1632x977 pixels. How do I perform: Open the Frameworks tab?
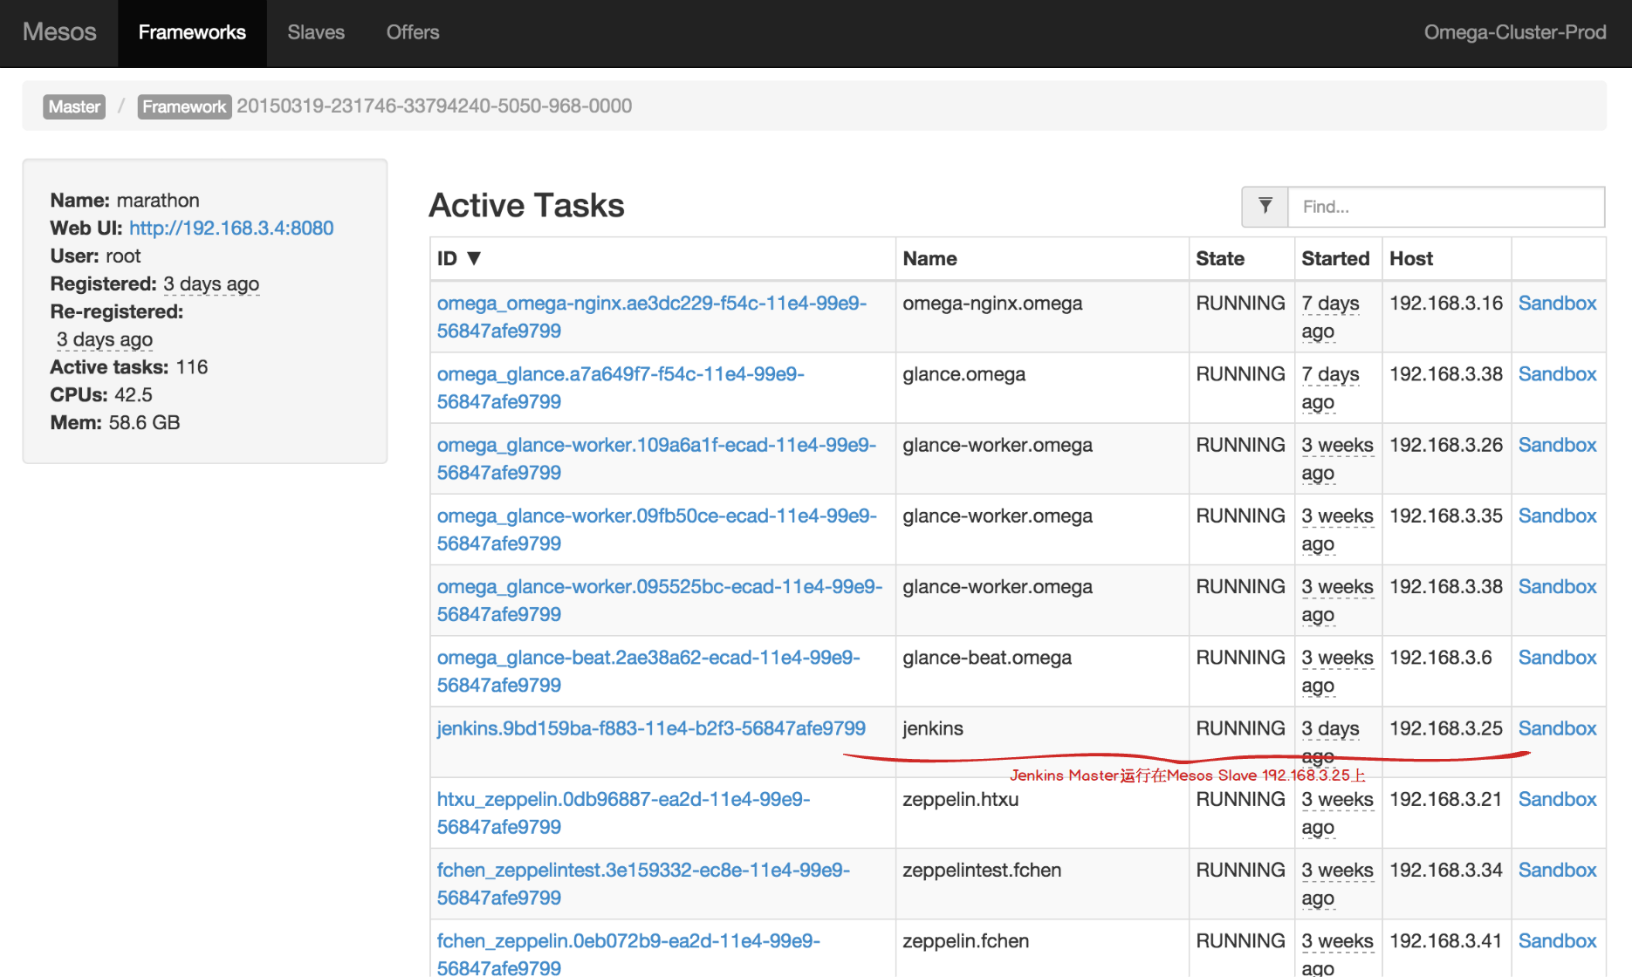point(192,33)
